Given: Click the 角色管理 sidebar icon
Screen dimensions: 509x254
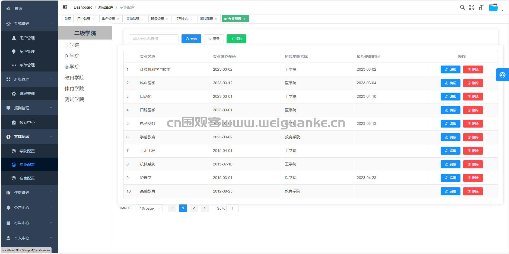Looking at the screenshot, I should pyautogui.click(x=14, y=51).
